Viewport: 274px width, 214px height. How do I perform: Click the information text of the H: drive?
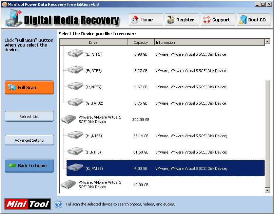coord(191,136)
